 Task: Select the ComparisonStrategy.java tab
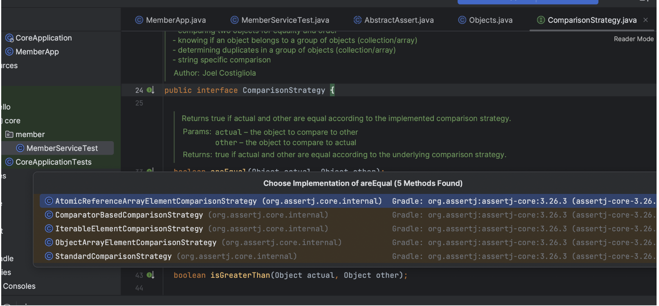pos(587,20)
